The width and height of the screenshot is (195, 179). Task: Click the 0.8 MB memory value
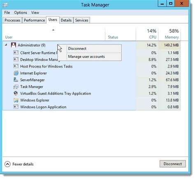tap(173, 107)
